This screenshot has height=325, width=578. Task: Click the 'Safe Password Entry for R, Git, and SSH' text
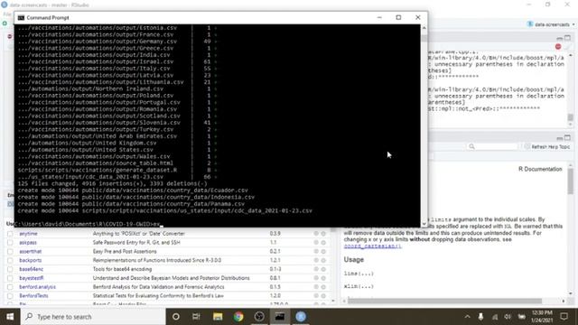click(x=136, y=243)
